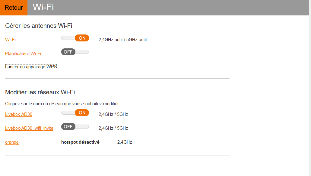Open the Livebox-AD30_wifi_invite guest network link
This screenshot has height=176, width=311.
pos(29,128)
